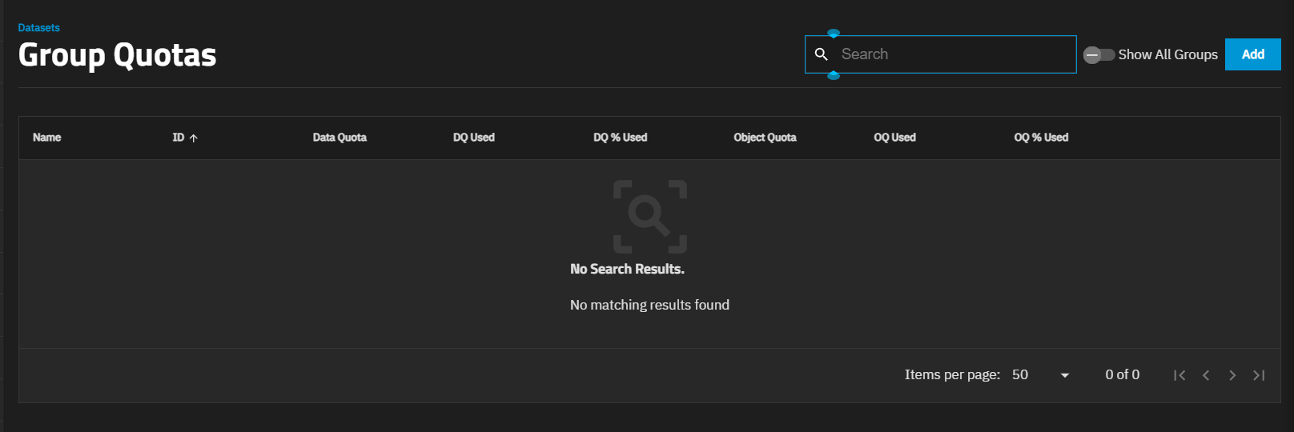Click the Add button

coord(1253,54)
